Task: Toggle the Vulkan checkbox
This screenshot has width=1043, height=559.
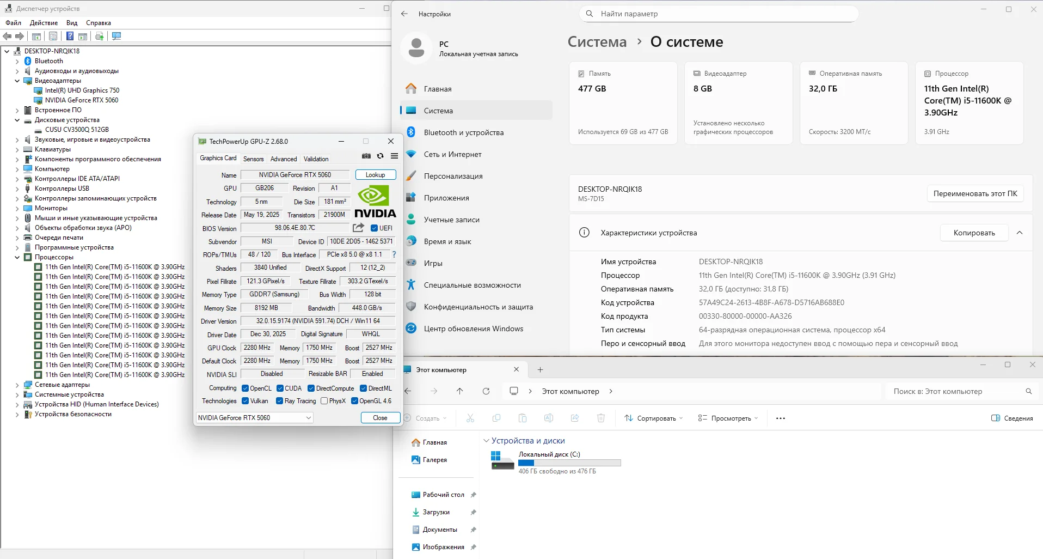Action: coord(245,401)
